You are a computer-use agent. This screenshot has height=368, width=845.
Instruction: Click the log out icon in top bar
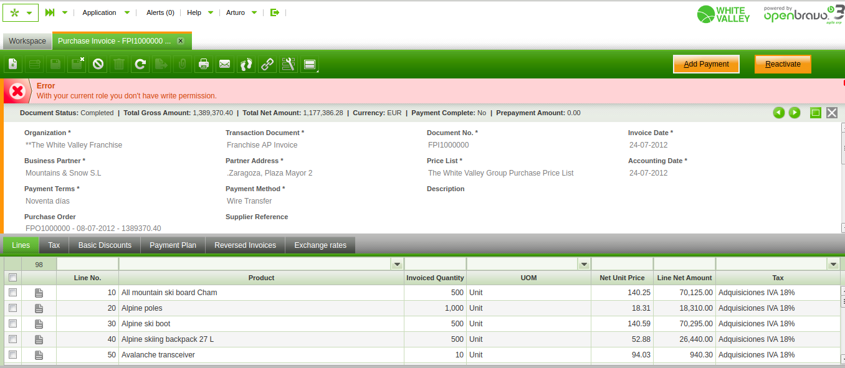[x=274, y=12]
